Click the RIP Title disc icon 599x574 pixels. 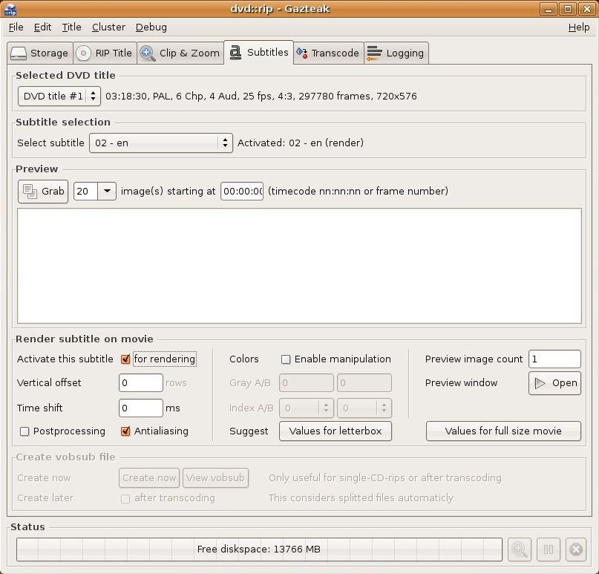(84, 53)
